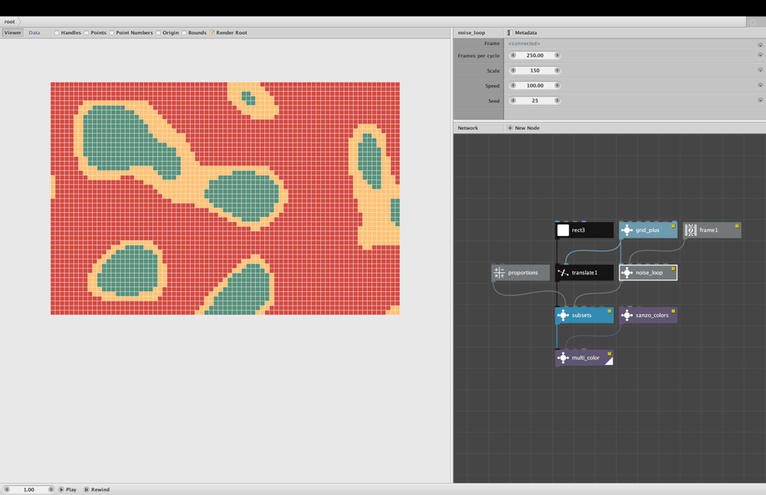
Task: Click the Seed value field showing 25
Action: (x=535, y=100)
